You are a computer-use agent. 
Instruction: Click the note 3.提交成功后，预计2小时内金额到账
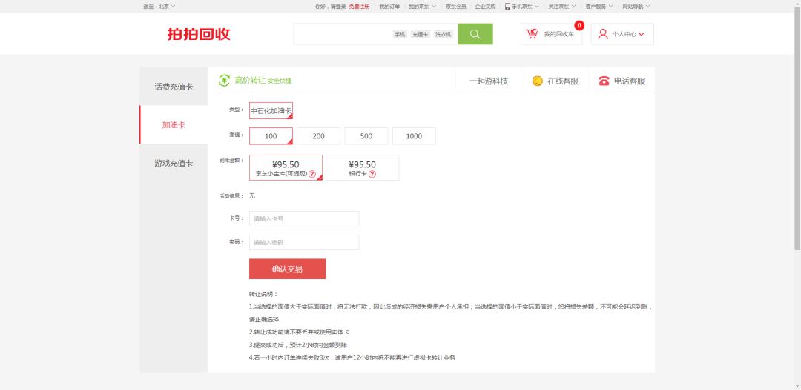pyautogui.click(x=300, y=345)
